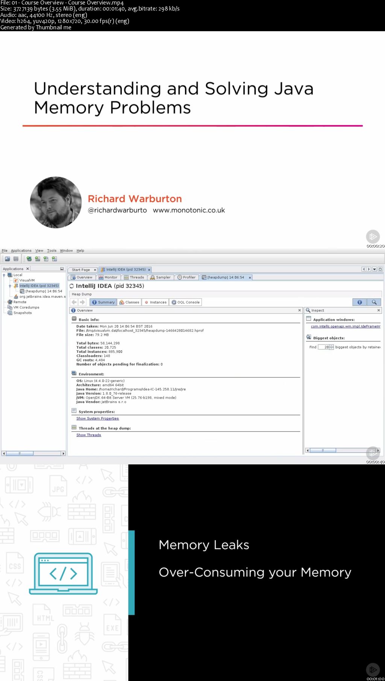Select IntelliJ IDEA (pid 32345) tree item
Image resolution: width=385 pixels, height=681 pixels.
coord(39,286)
